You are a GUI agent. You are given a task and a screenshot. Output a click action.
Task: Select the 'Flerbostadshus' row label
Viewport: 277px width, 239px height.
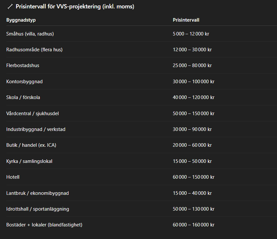point(23,65)
